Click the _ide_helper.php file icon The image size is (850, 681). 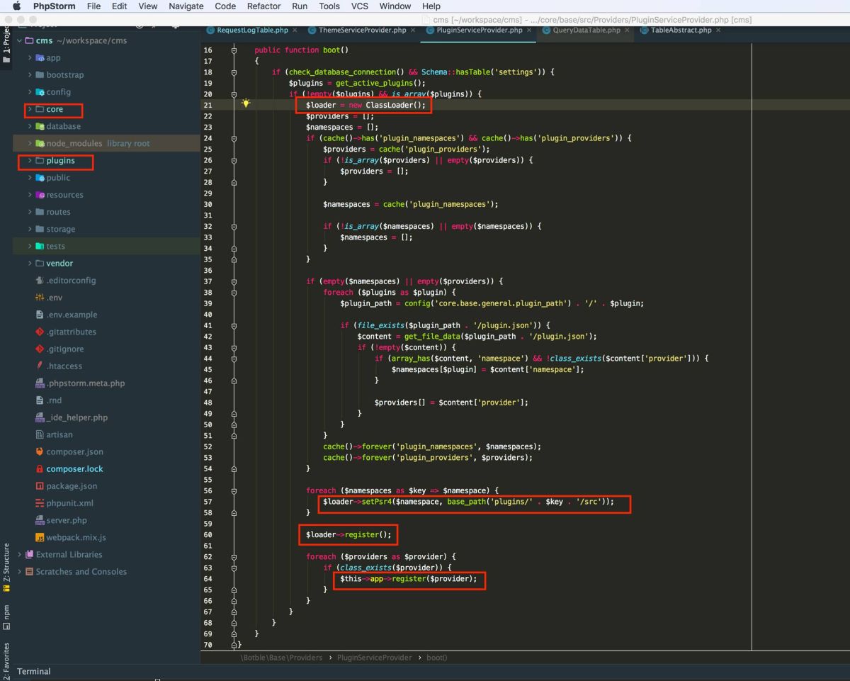point(40,417)
